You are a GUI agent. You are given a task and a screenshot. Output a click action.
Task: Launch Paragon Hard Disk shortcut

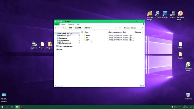(180, 16)
